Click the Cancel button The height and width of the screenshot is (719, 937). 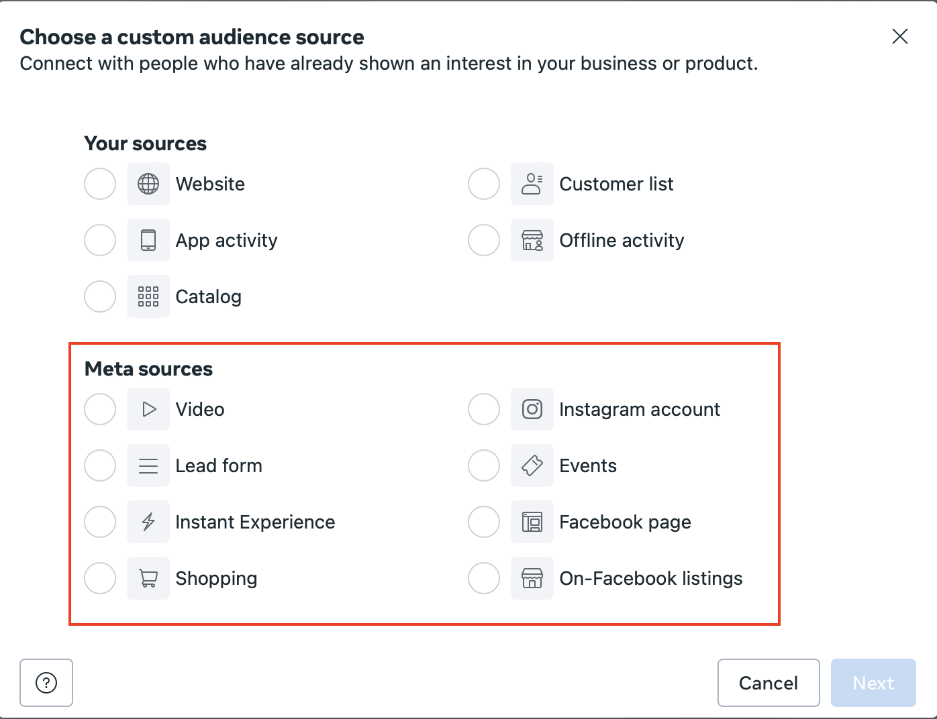(769, 683)
